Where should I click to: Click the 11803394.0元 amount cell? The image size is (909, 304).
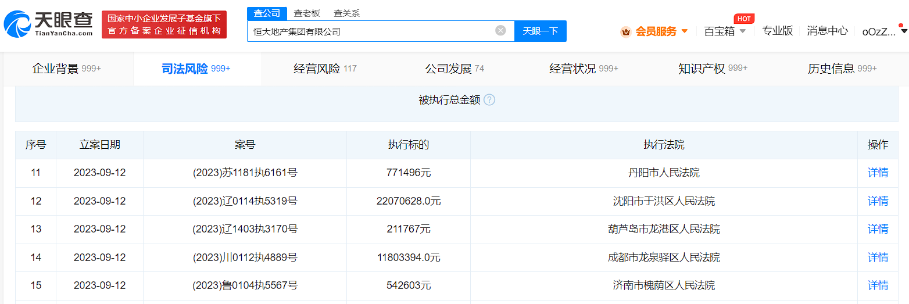coord(409,257)
